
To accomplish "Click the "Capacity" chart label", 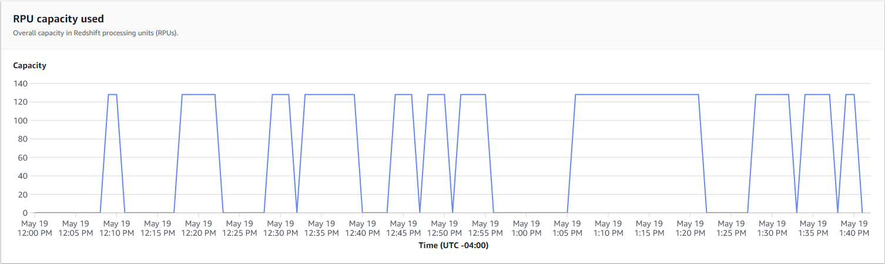I will point(29,65).
